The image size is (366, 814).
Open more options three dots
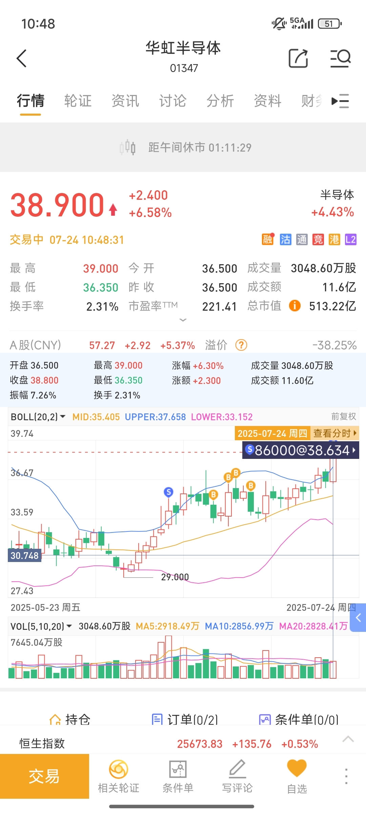click(346, 776)
